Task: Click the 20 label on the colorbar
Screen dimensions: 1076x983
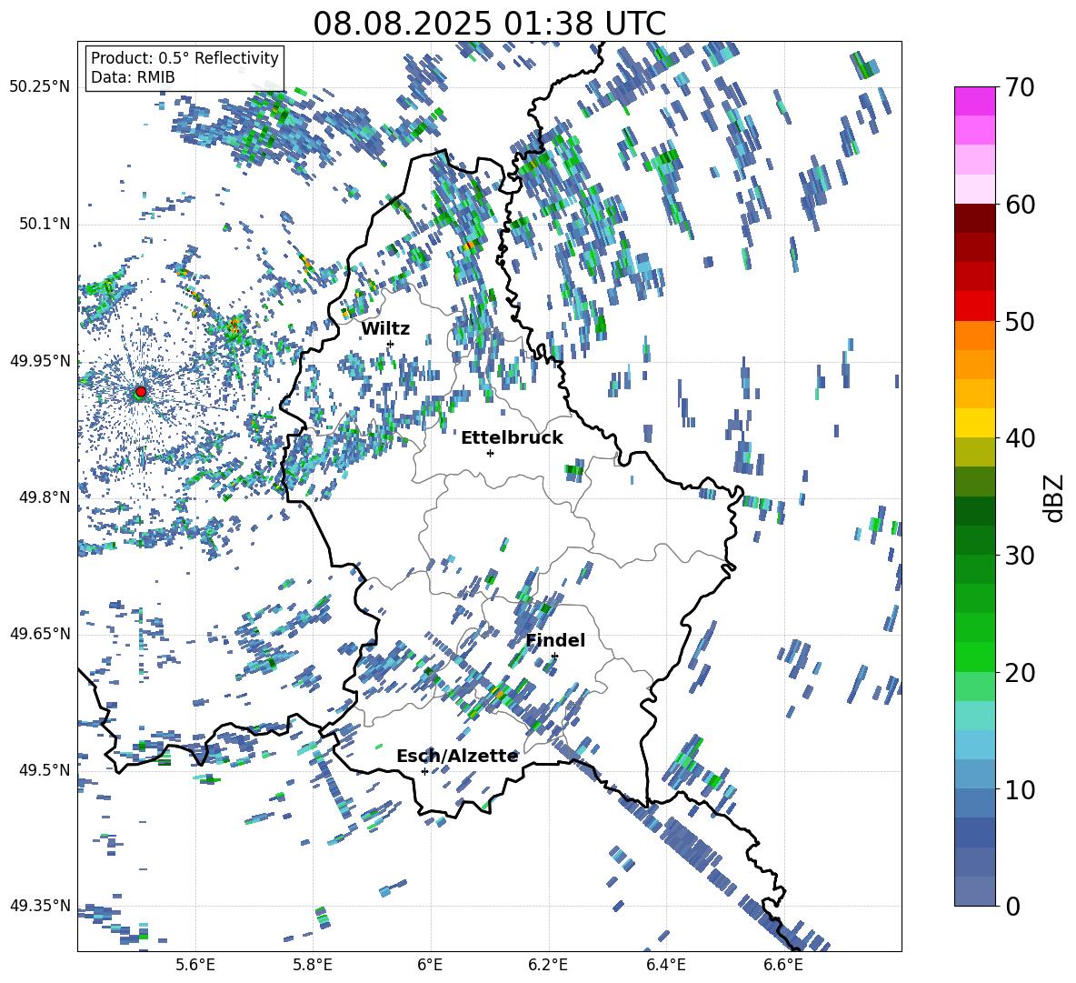Action: [1019, 673]
